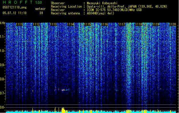The height and width of the screenshot is (113, 179).
Task: Click the Receiving antenna label
Action: click(65, 13)
